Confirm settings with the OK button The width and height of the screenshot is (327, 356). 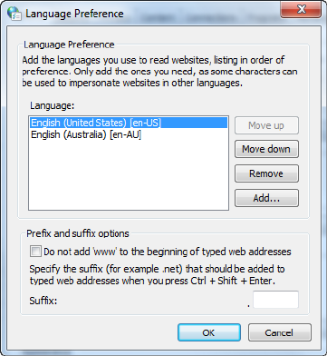coord(209,332)
